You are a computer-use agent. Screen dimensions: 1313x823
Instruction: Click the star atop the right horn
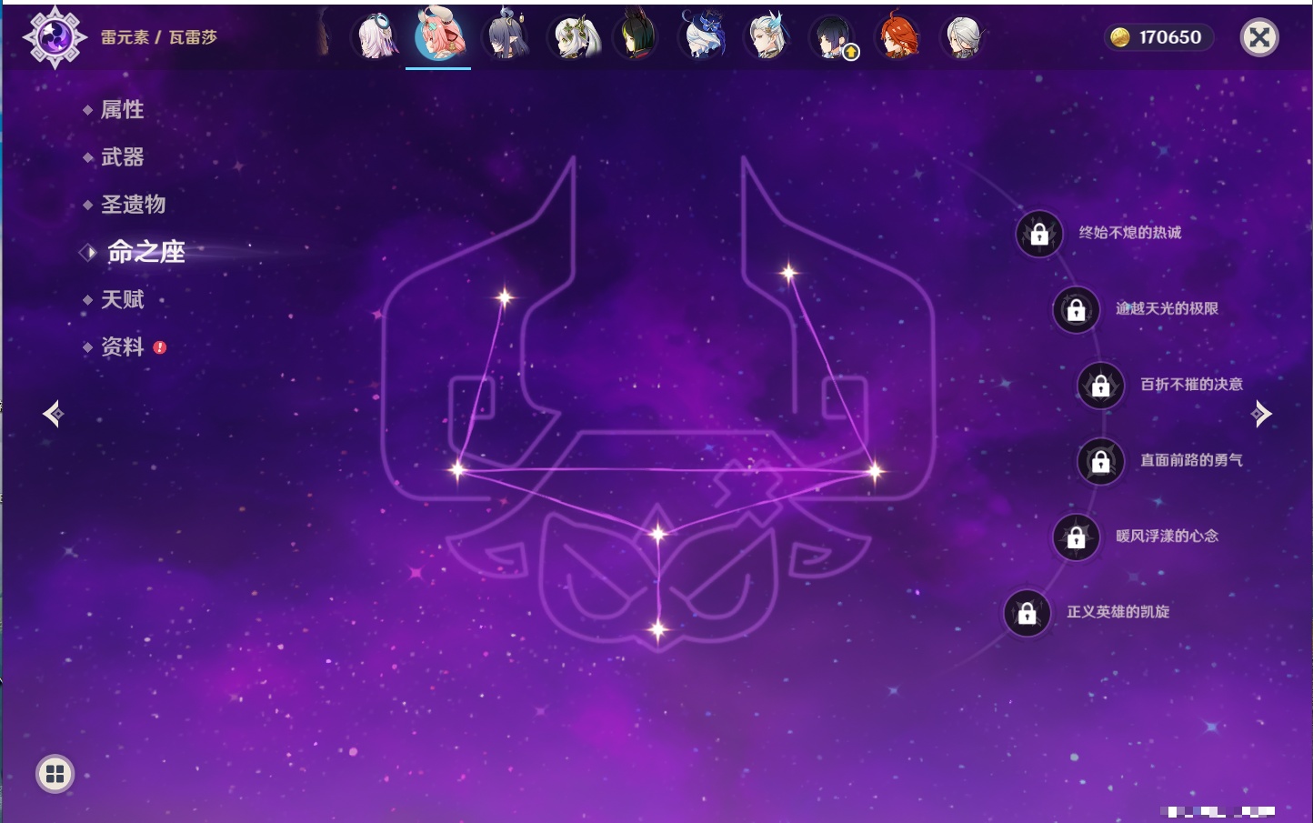[x=788, y=272]
